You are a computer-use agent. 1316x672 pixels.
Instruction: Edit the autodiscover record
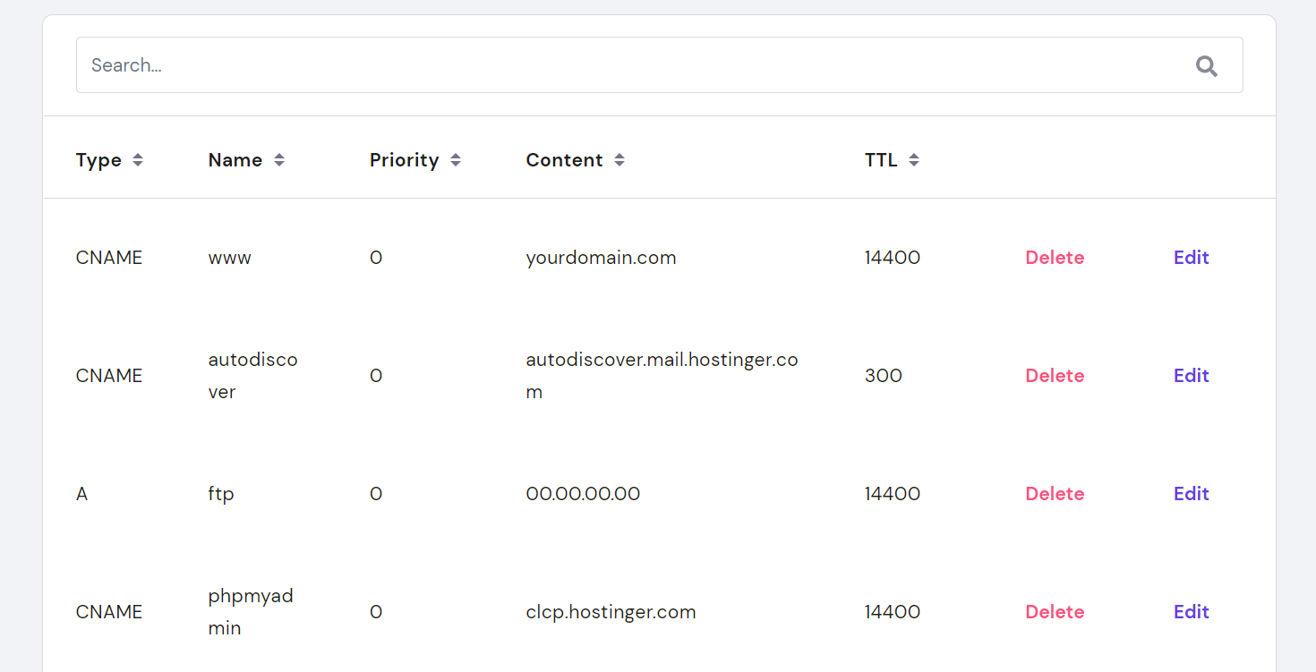tap(1191, 376)
